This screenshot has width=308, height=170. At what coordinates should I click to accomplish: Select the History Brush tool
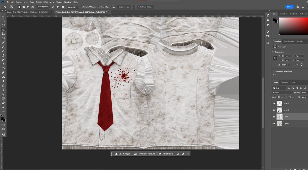tap(3, 60)
